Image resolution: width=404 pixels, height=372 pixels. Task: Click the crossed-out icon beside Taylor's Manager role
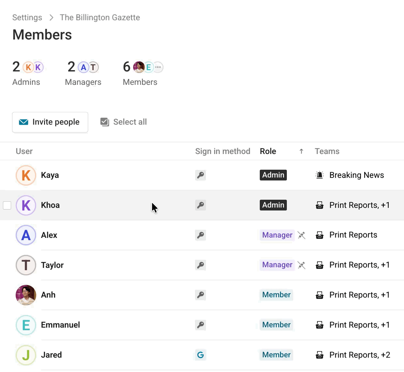302,265
